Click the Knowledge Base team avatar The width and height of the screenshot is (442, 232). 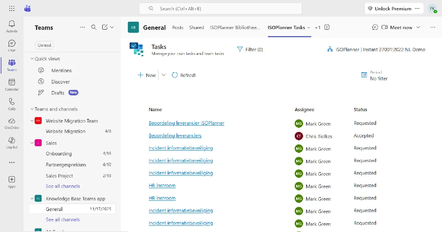pyautogui.click(x=133, y=27)
